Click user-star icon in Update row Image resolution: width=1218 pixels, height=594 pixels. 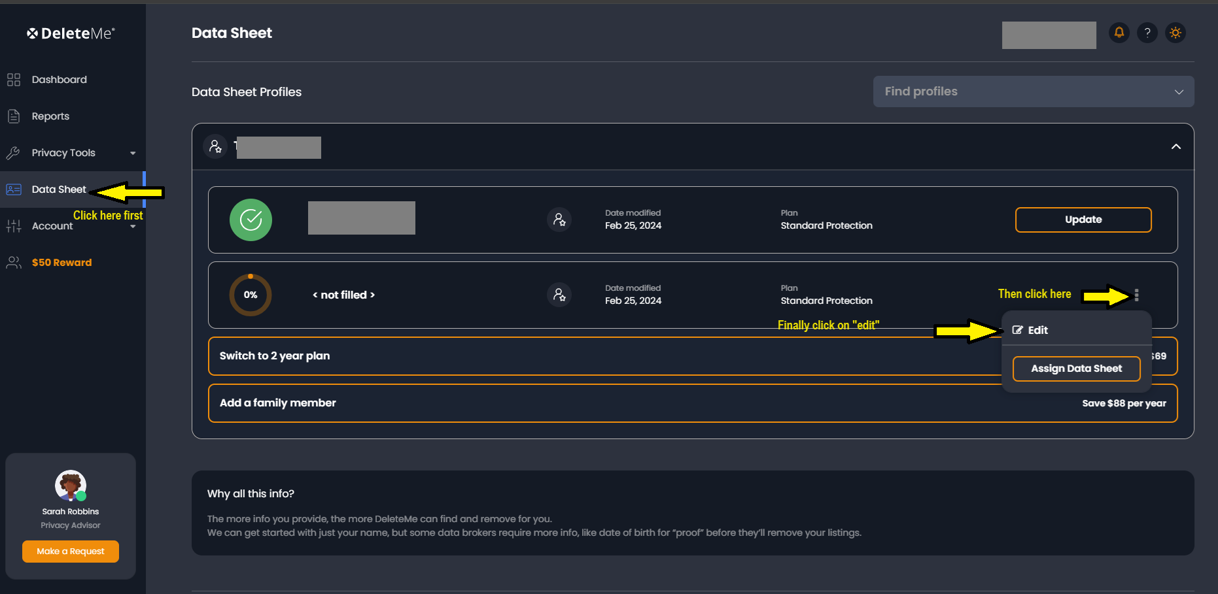(559, 220)
